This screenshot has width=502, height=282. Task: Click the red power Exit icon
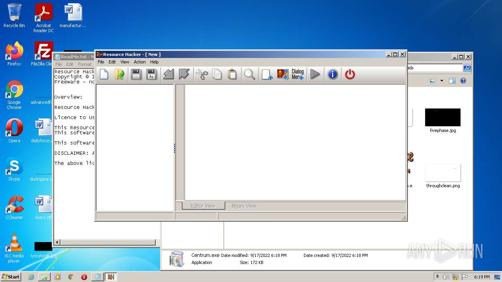[350, 74]
